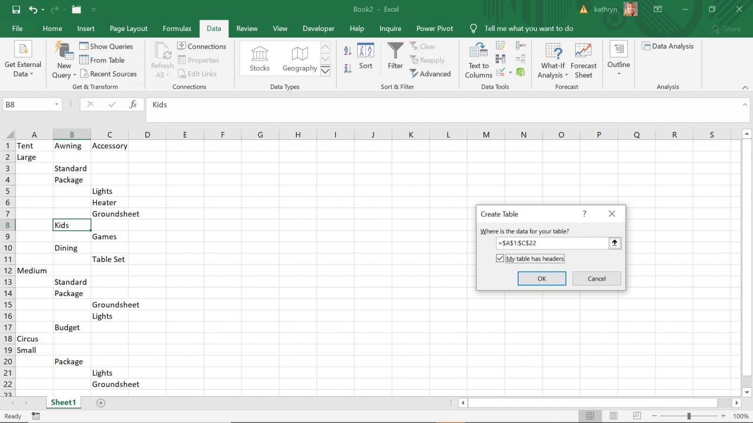Sort Z to A descending

[x=347, y=69]
